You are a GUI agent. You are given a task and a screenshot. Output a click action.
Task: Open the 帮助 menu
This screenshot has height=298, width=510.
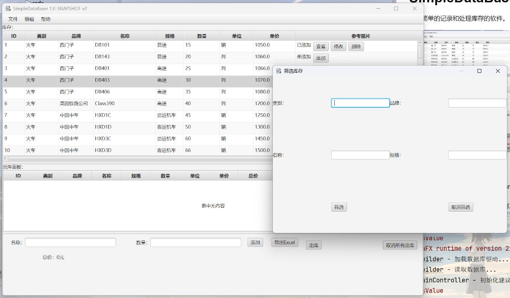point(45,19)
